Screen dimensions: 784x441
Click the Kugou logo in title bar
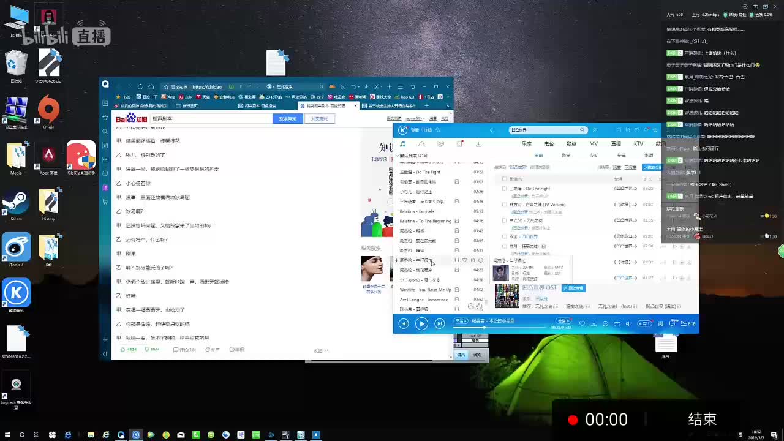402,130
